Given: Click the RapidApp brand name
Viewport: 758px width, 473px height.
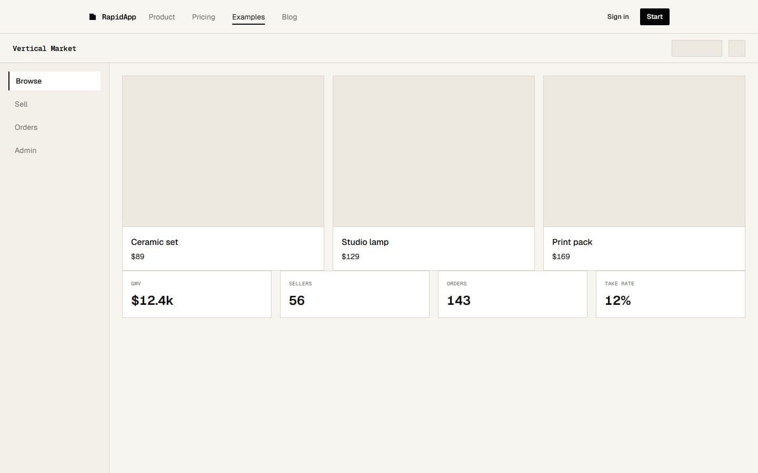Looking at the screenshot, I should 119,17.
